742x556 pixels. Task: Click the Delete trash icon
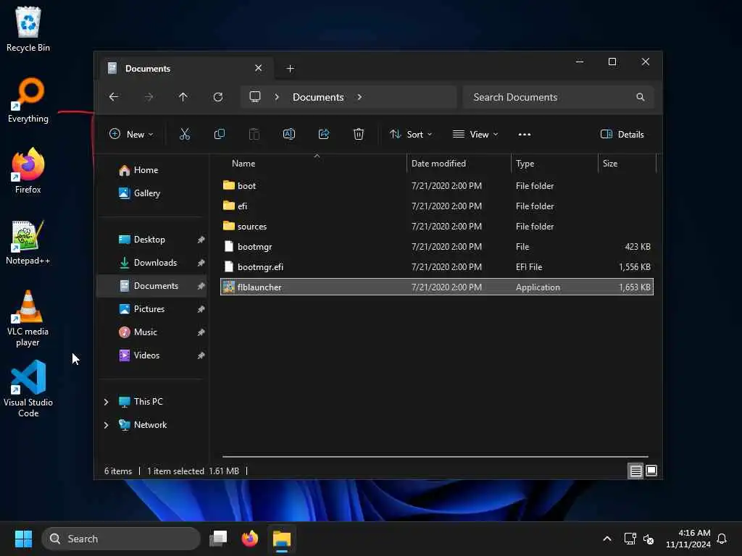pyautogui.click(x=359, y=134)
